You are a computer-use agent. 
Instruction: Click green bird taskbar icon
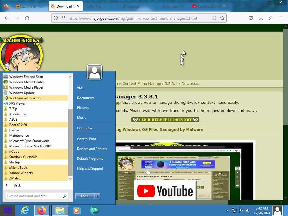pyautogui.click(x=94, y=210)
